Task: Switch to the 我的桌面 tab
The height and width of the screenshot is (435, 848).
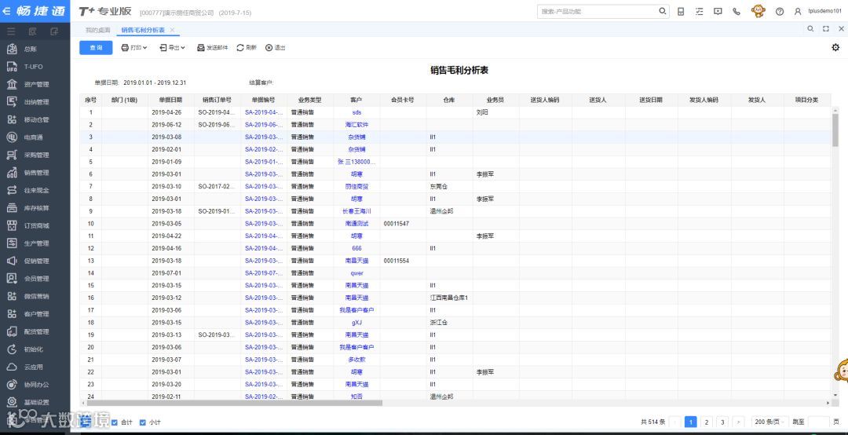Action: [97, 30]
